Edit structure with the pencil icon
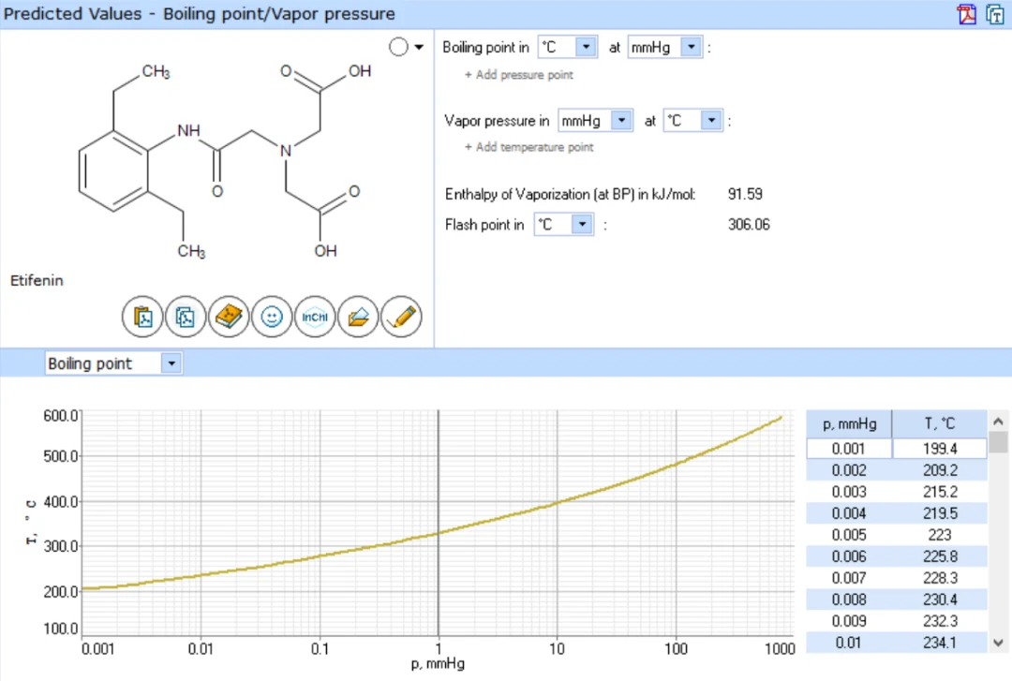The height and width of the screenshot is (681, 1012). 401,317
